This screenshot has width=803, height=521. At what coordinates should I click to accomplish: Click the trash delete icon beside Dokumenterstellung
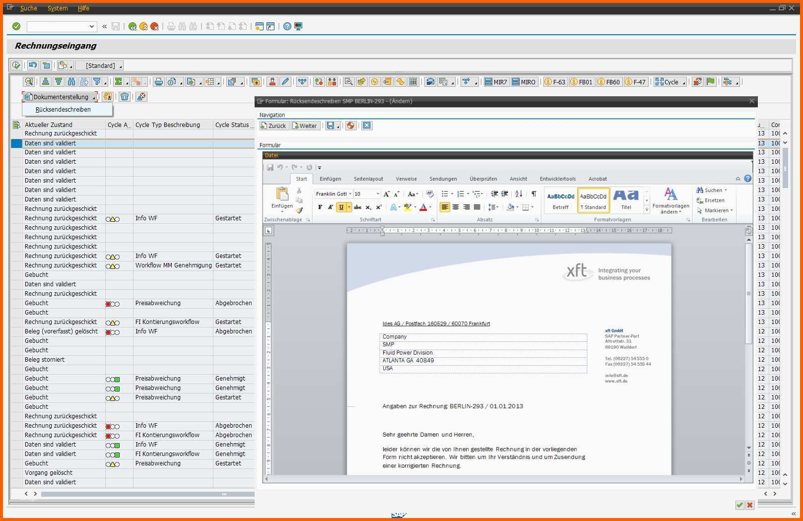tap(125, 97)
